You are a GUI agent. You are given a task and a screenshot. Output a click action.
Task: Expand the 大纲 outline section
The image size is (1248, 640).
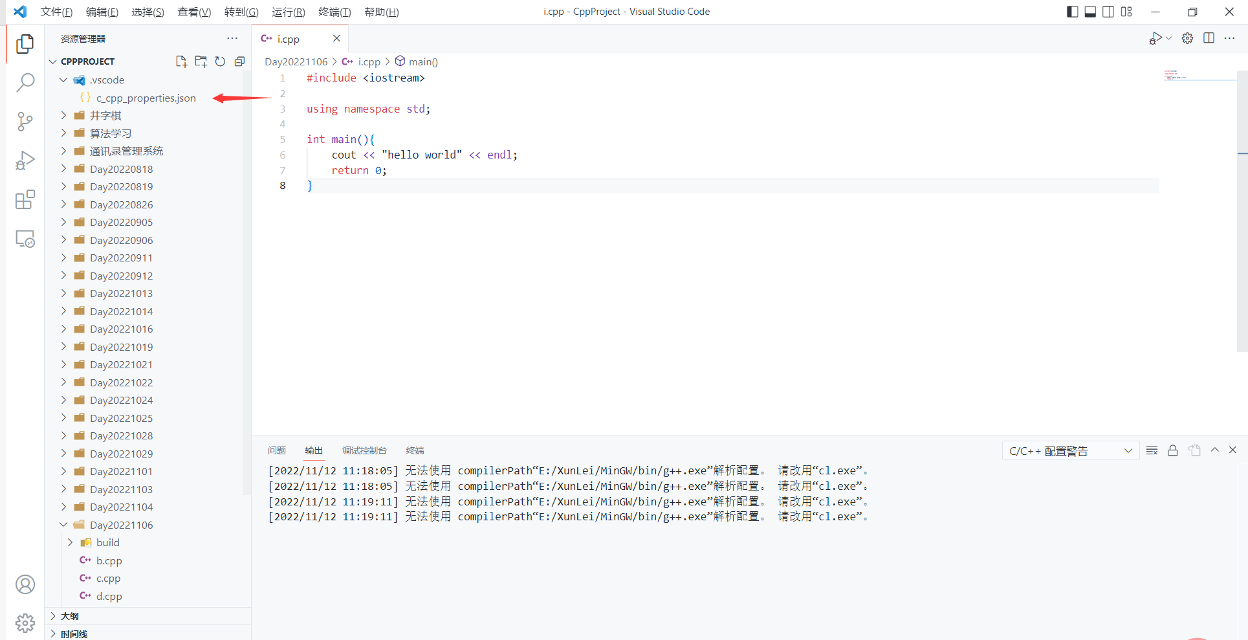click(x=53, y=616)
